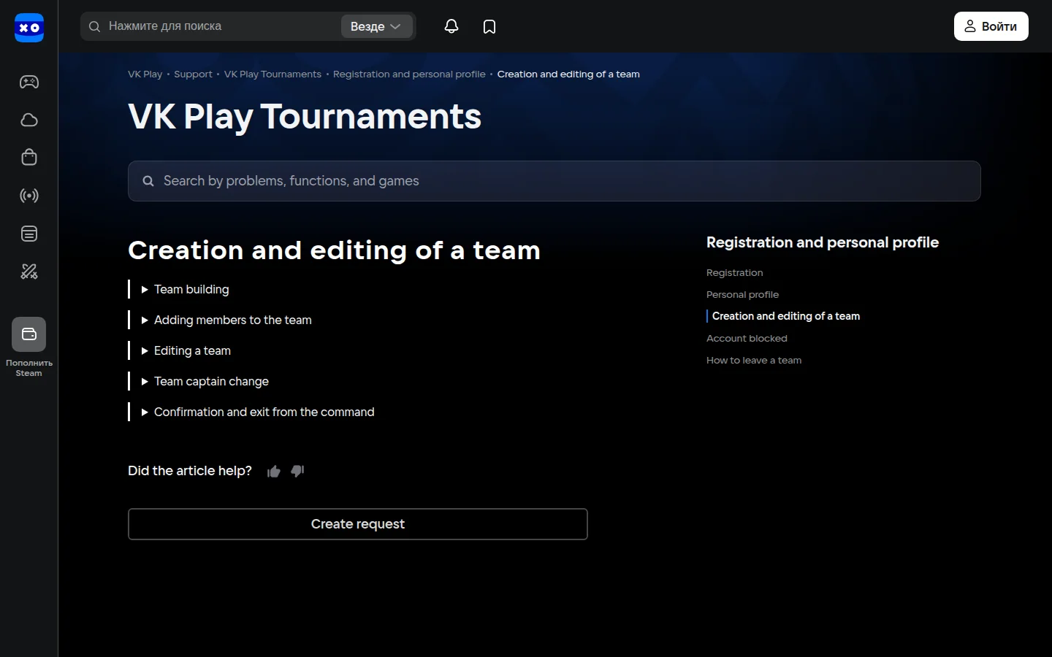Viewport: 1052px width, 657px height.
Task: Open Registration and personal profile breadcrumb
Action: 409,74
